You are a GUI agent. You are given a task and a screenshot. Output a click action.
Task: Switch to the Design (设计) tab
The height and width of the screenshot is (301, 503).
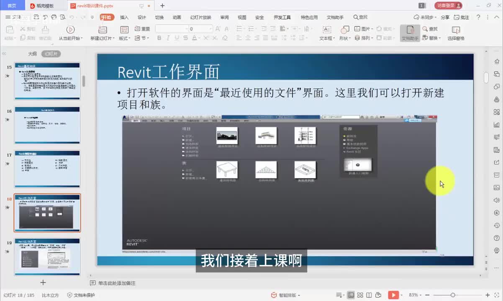coord(142,18)
